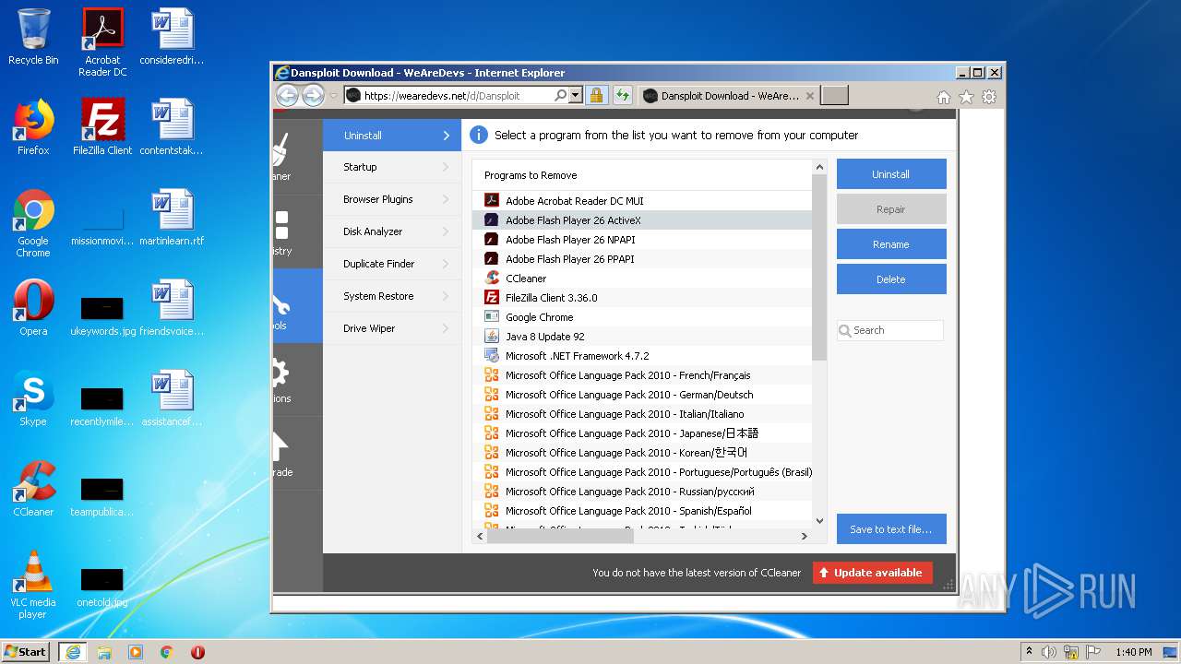Click the programs list scroll down arrow
Viewport: 1181px width, 664px height.
pyautogui.click(x=819, y=521)
